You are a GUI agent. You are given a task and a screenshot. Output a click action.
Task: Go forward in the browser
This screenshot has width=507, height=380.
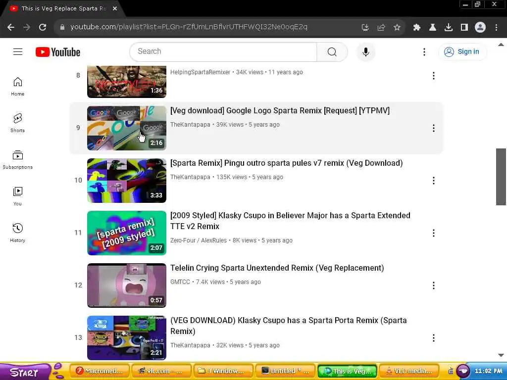(x=27, y=27)
